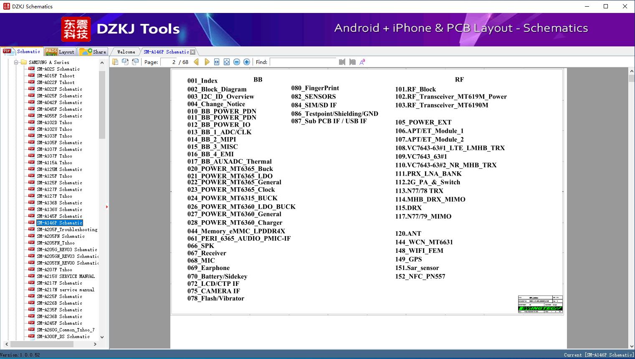Click tree panel horizontal scrollbar thumb

click(42, 344)
